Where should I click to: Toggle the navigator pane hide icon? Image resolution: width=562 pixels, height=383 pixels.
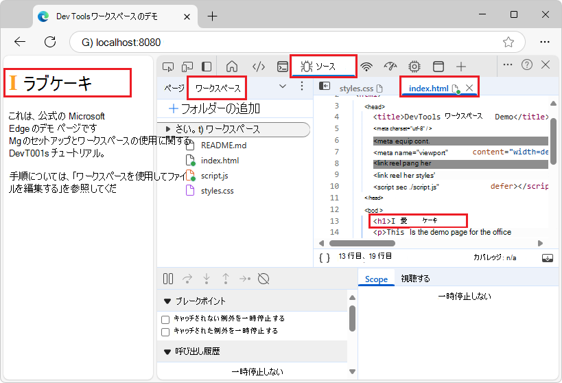point(325,86)
